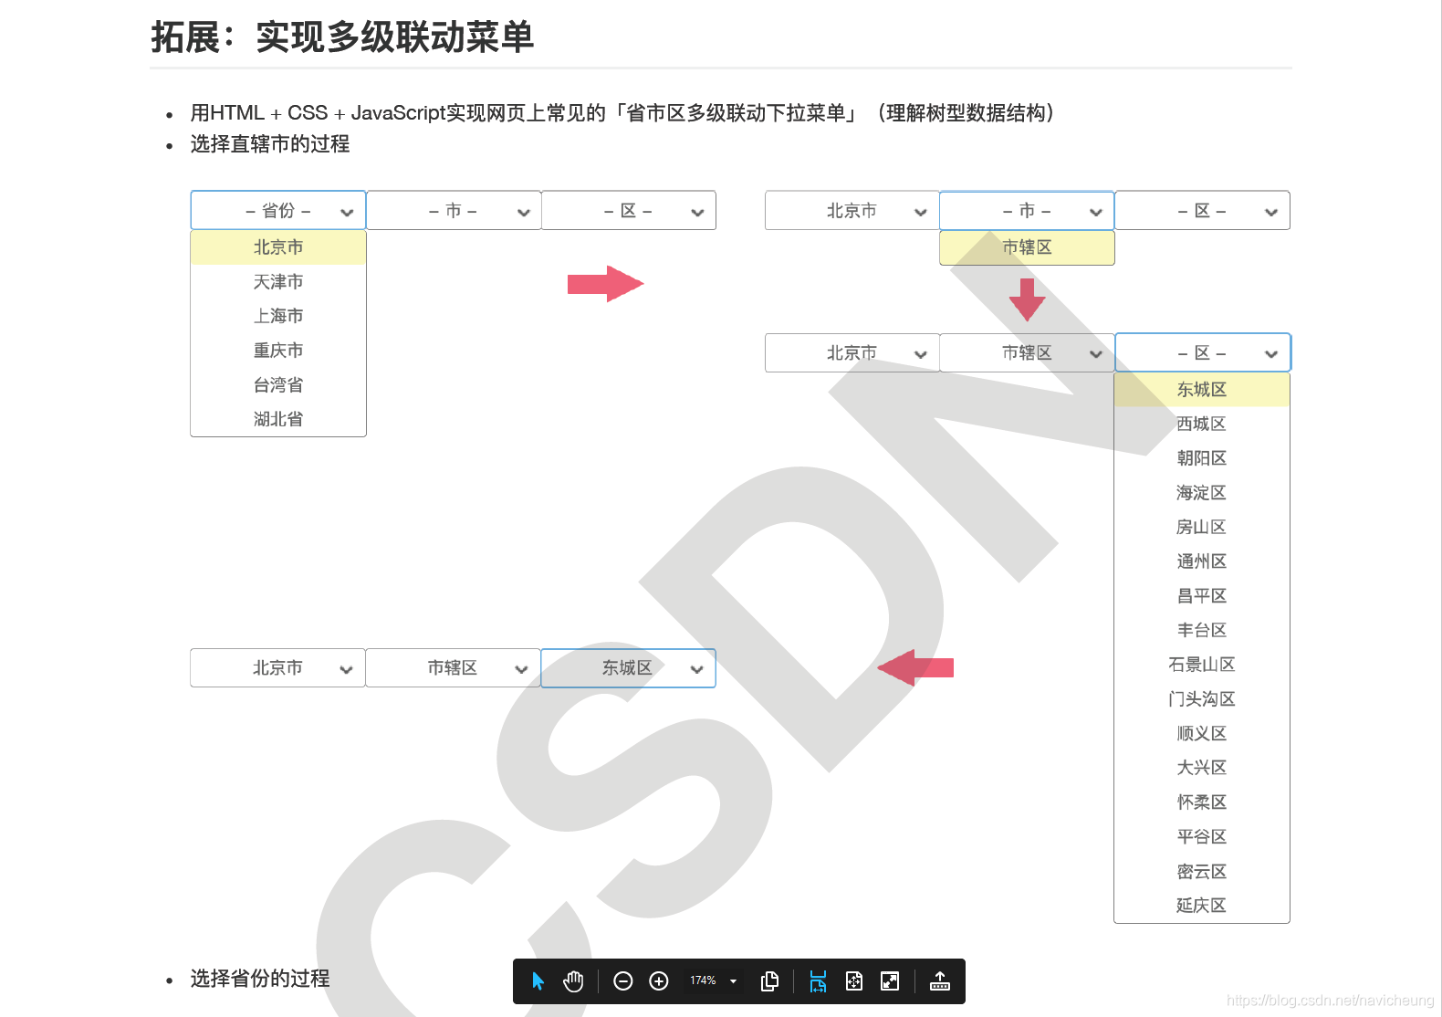
Task: Open the page view pages icon
Action: click(769, 981)
